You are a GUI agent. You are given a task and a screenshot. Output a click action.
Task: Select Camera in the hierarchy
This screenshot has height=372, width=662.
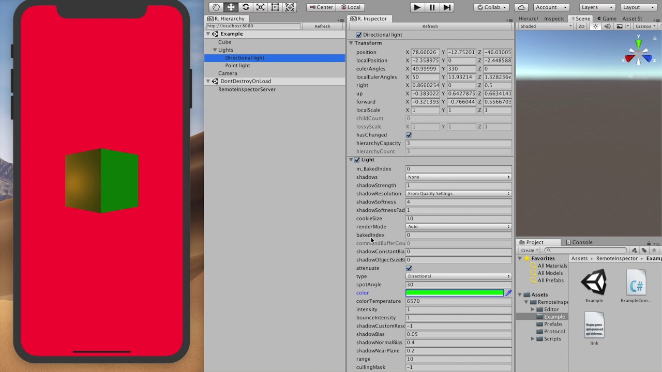228,73
